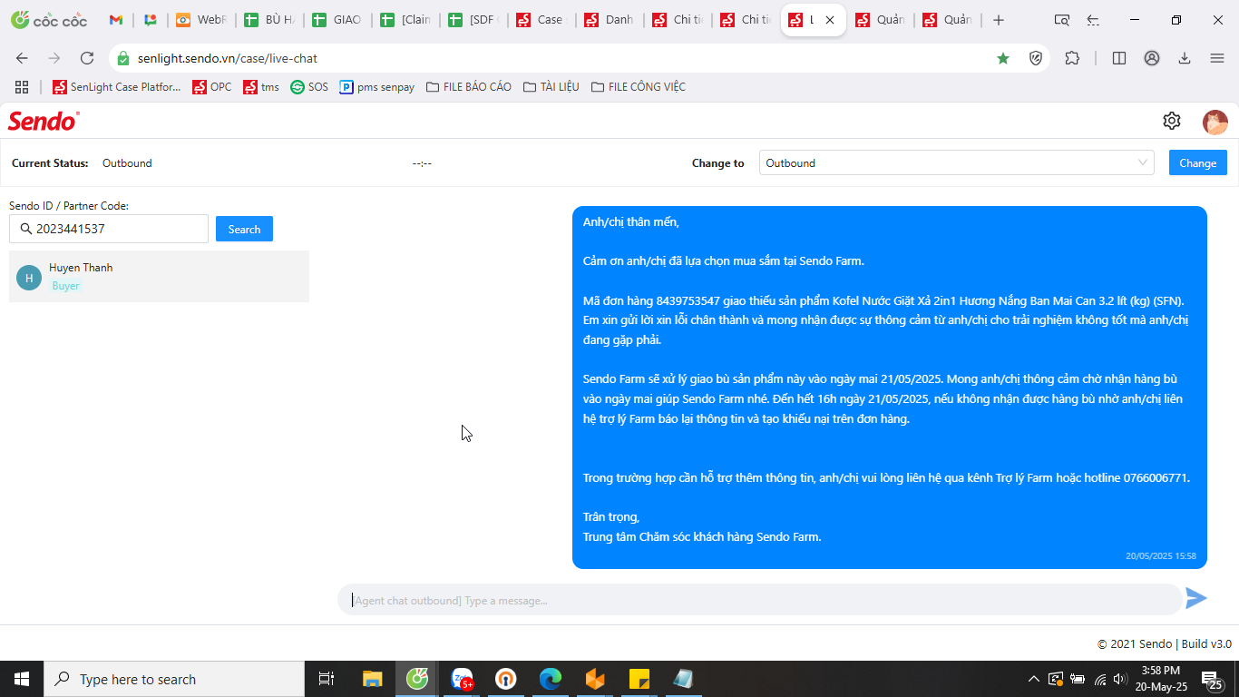Screen dimensions: 1239x697
Task: Click the send message arrow icon
Action: coord(1196,598)
